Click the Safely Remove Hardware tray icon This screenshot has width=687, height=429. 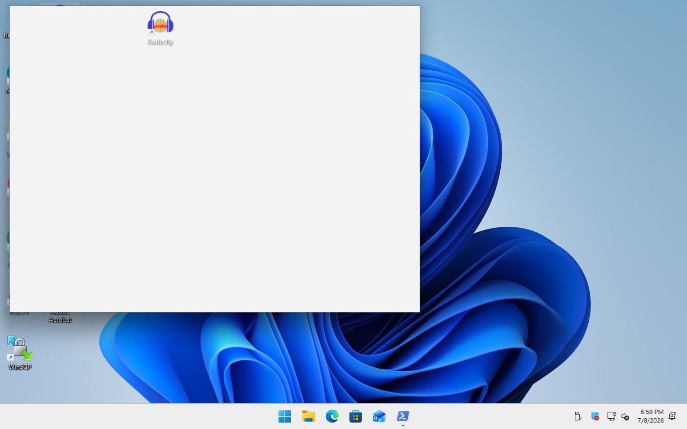point(578,416)
